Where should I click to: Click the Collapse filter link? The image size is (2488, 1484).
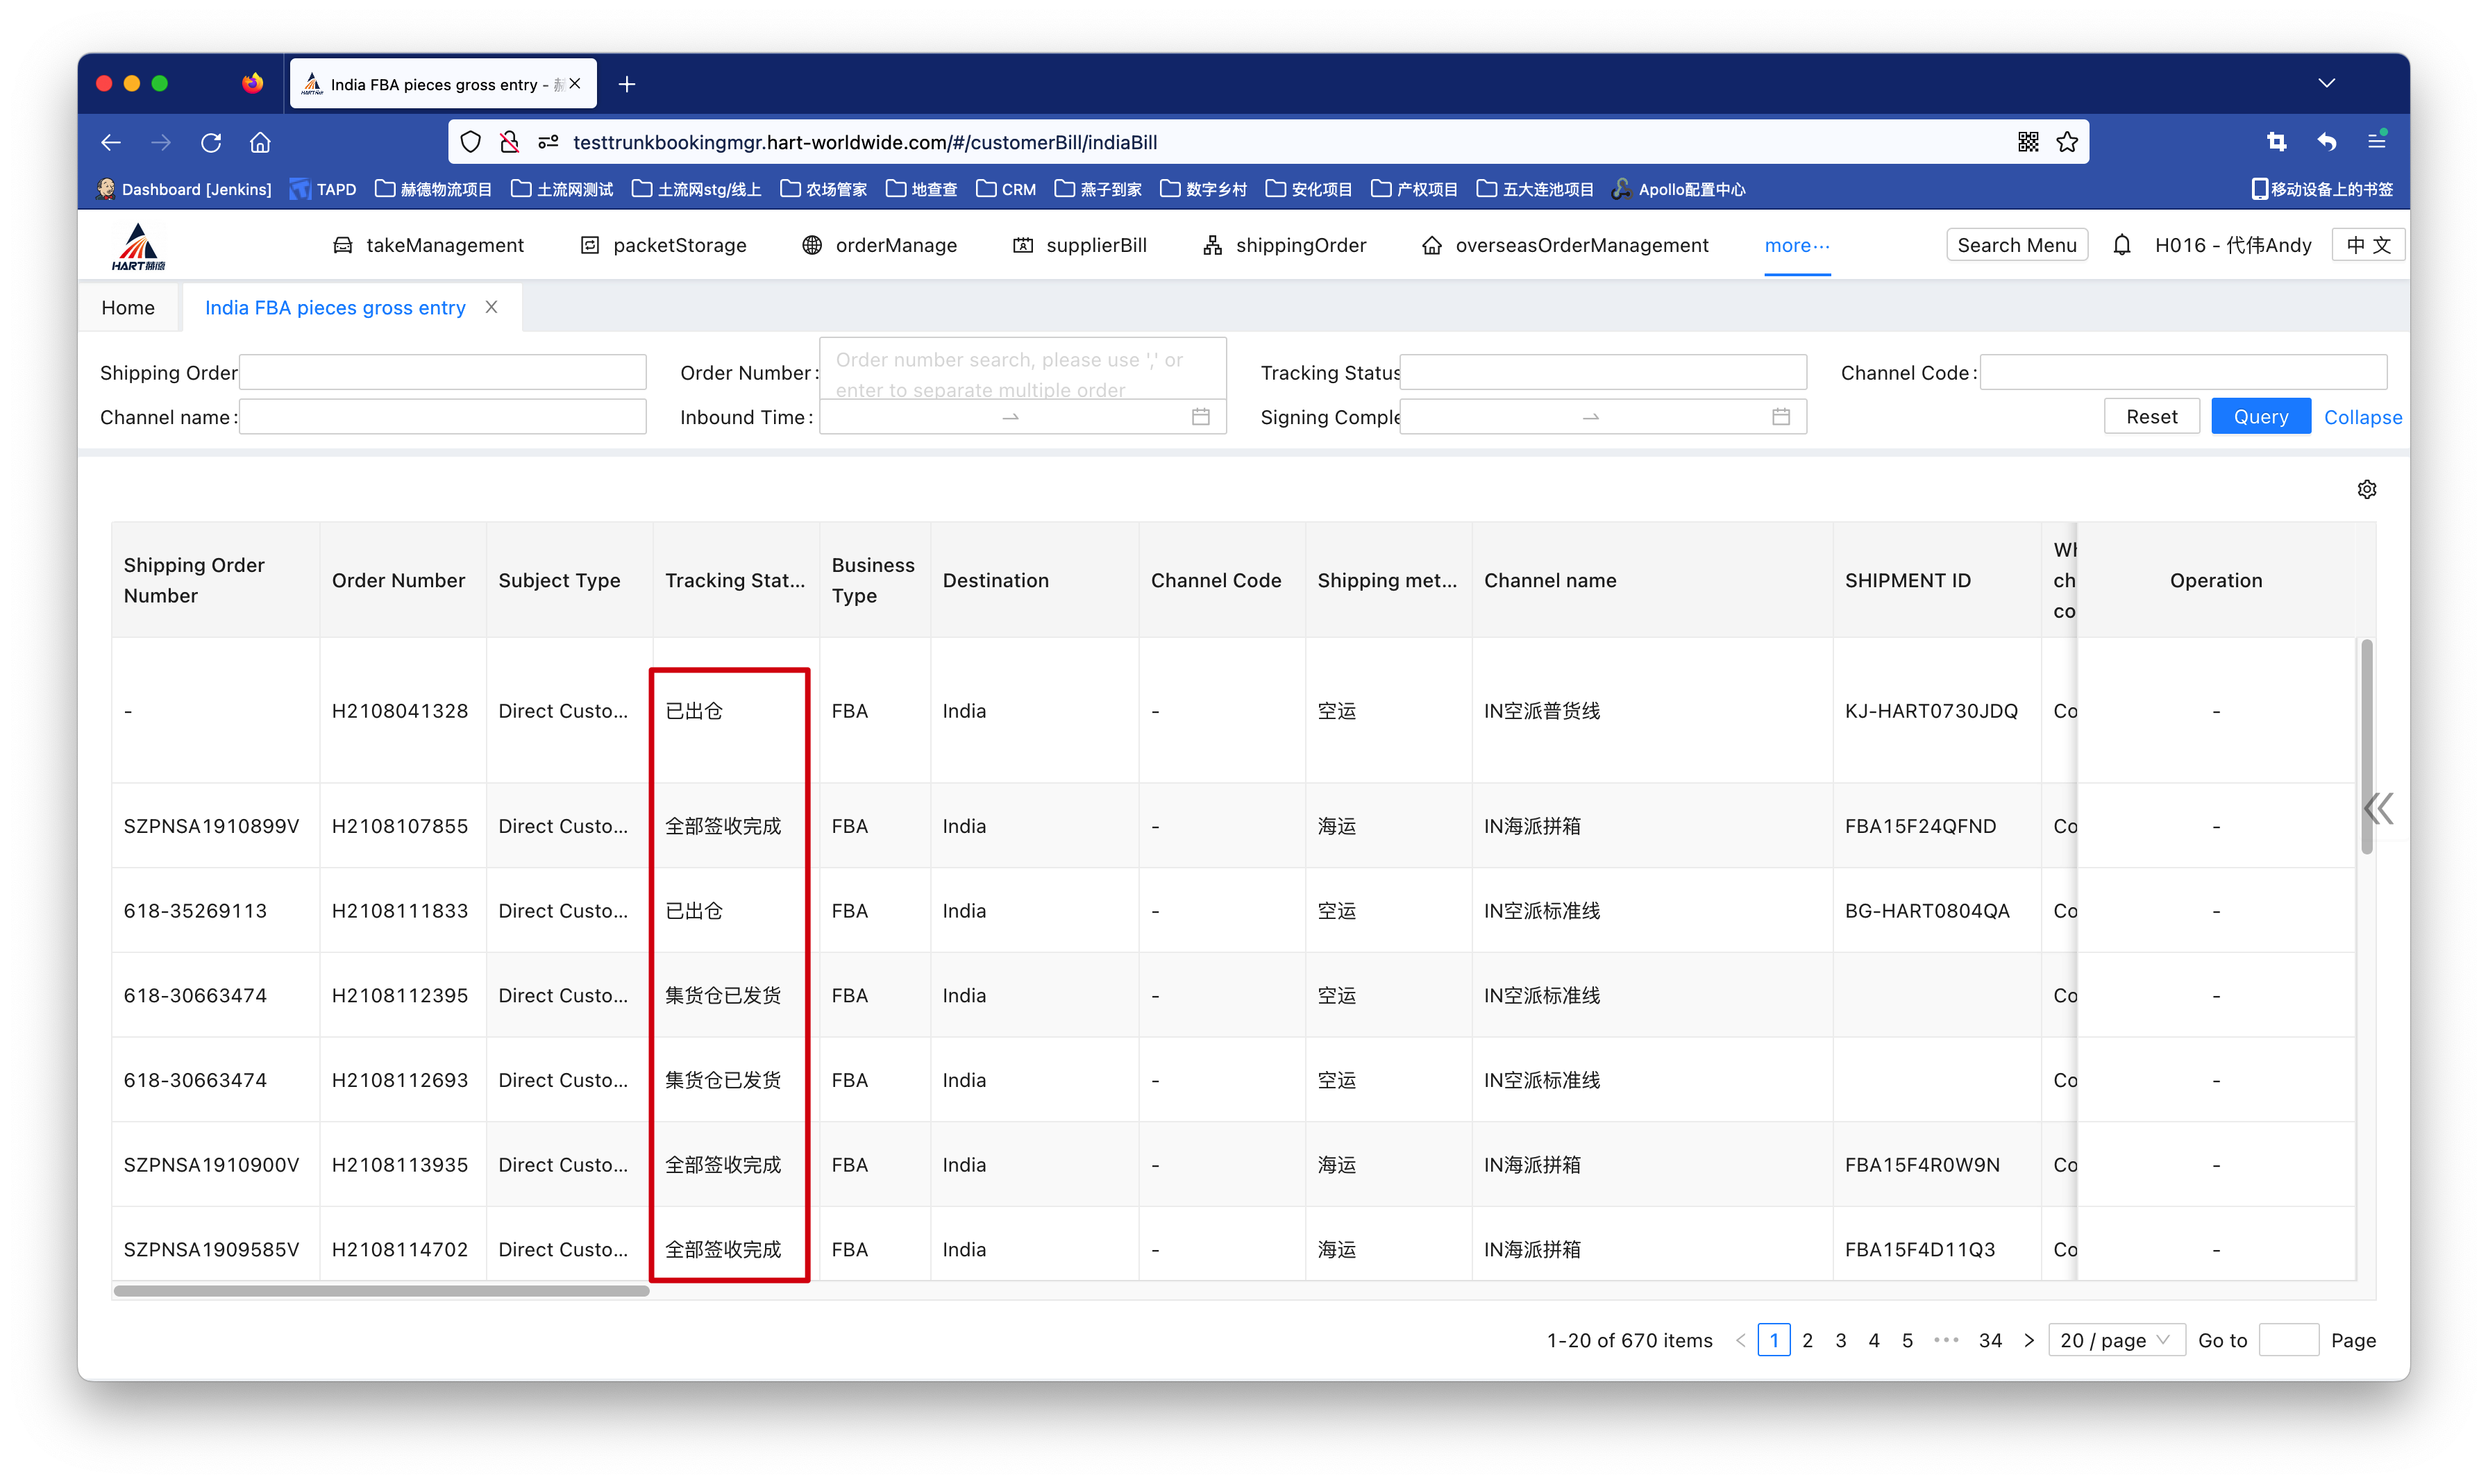2362,417
